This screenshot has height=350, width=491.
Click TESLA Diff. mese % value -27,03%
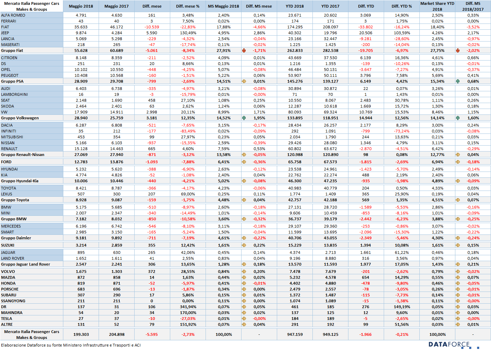188,319
